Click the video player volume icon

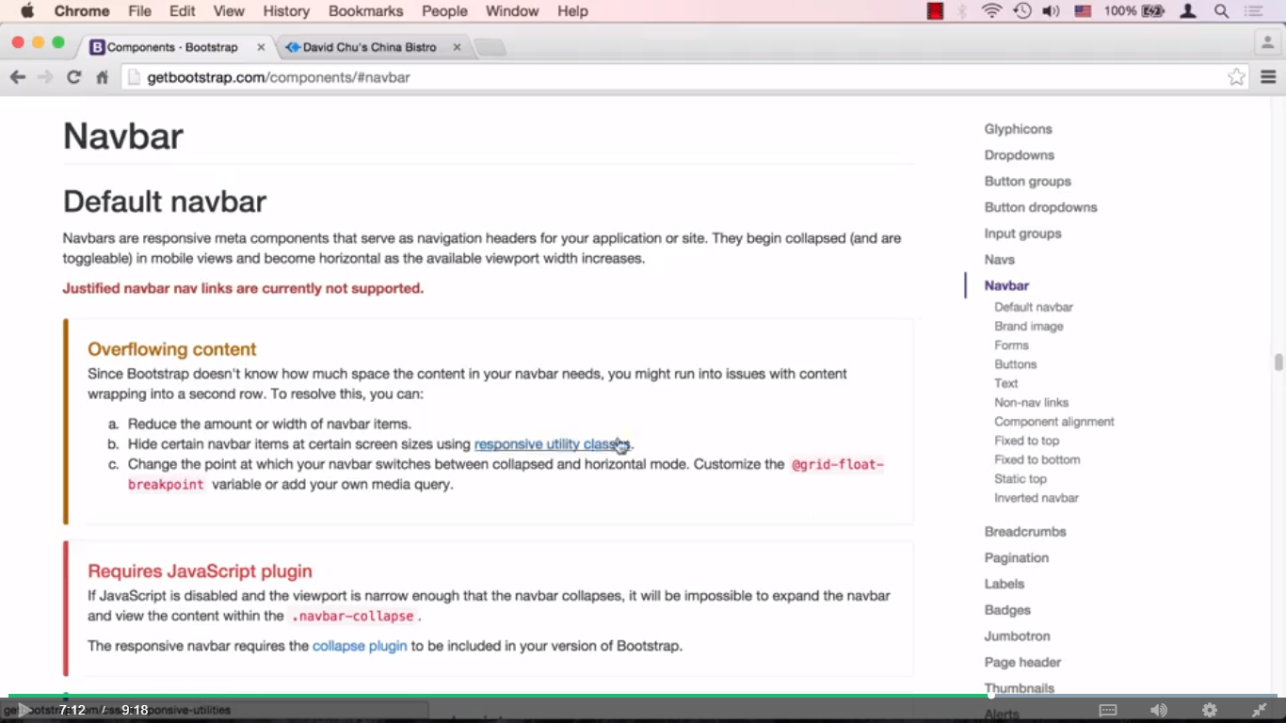click(x=1159, y=710)
